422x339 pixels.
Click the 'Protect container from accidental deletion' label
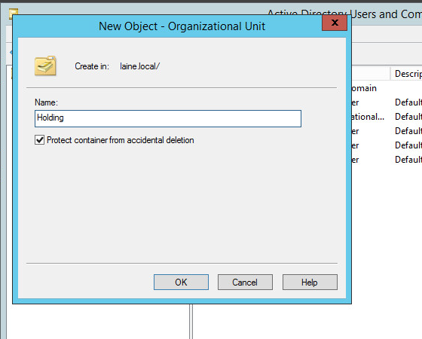(121, 140)
